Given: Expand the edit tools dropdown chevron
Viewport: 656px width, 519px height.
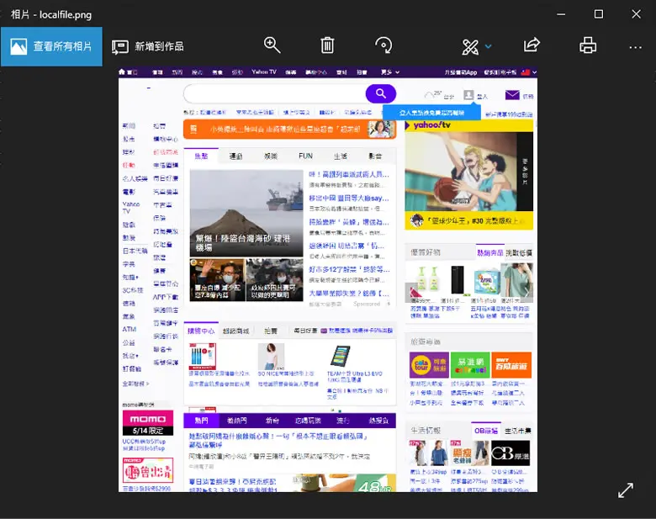Looking at the screenshot, I should (x=488, y=46).
